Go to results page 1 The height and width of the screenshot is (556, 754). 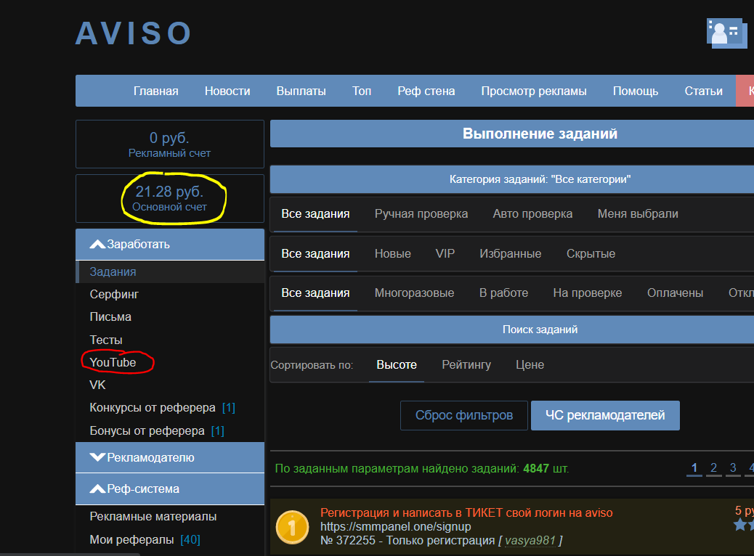tap(694, 467)
